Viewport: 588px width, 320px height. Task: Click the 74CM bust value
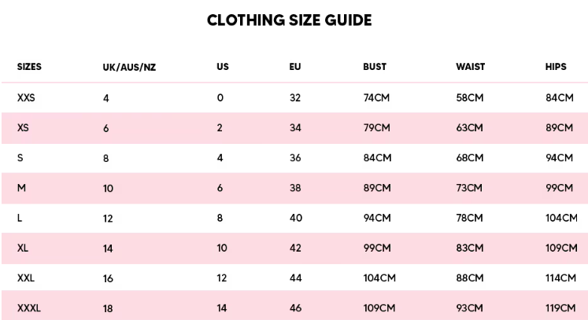click(377, 97)
